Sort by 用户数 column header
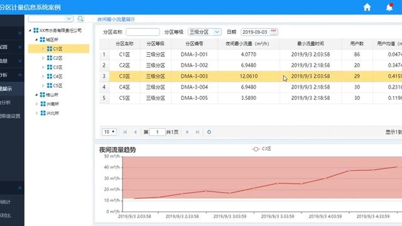Viewport: 402px width, 226px height. (x=357, y=44)
